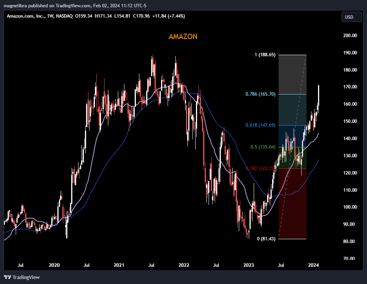The height and width of the screenshot is (284, 367).
Task: Click the low value L154.81
Action: (x=122, y=16)
